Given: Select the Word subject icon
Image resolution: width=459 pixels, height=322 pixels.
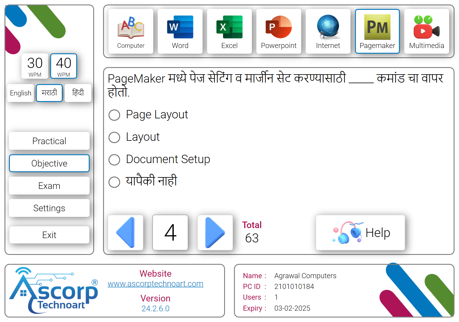Looking at the screenshot, I should click(x=180, y=31).
